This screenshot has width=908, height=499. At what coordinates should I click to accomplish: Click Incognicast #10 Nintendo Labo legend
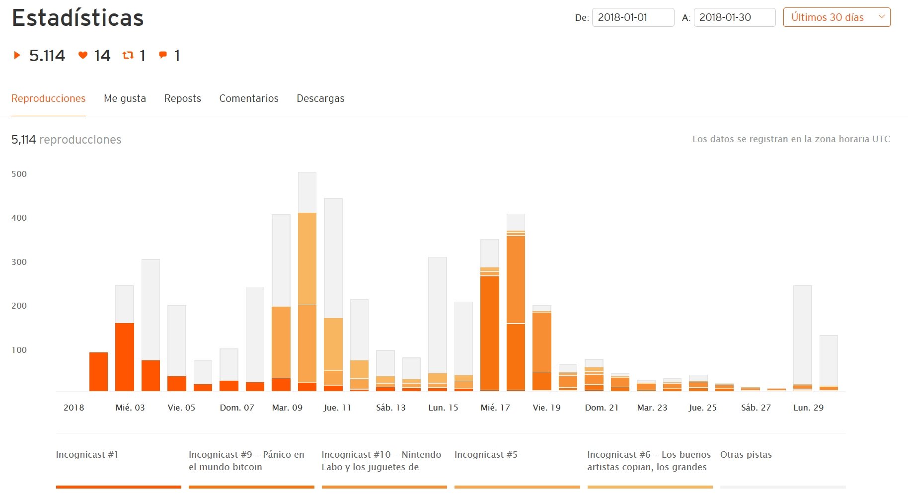[x=381, y=461]
